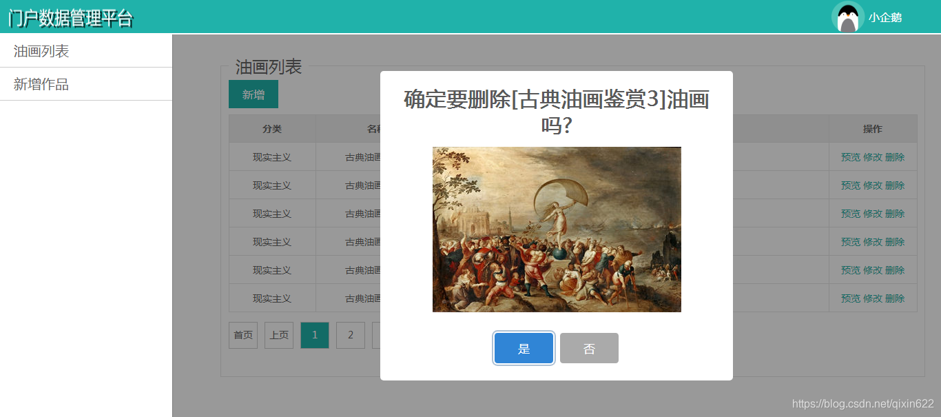Click 删除 in the last table row
This screenshot has width=941, height=417.
pos(895,298)
